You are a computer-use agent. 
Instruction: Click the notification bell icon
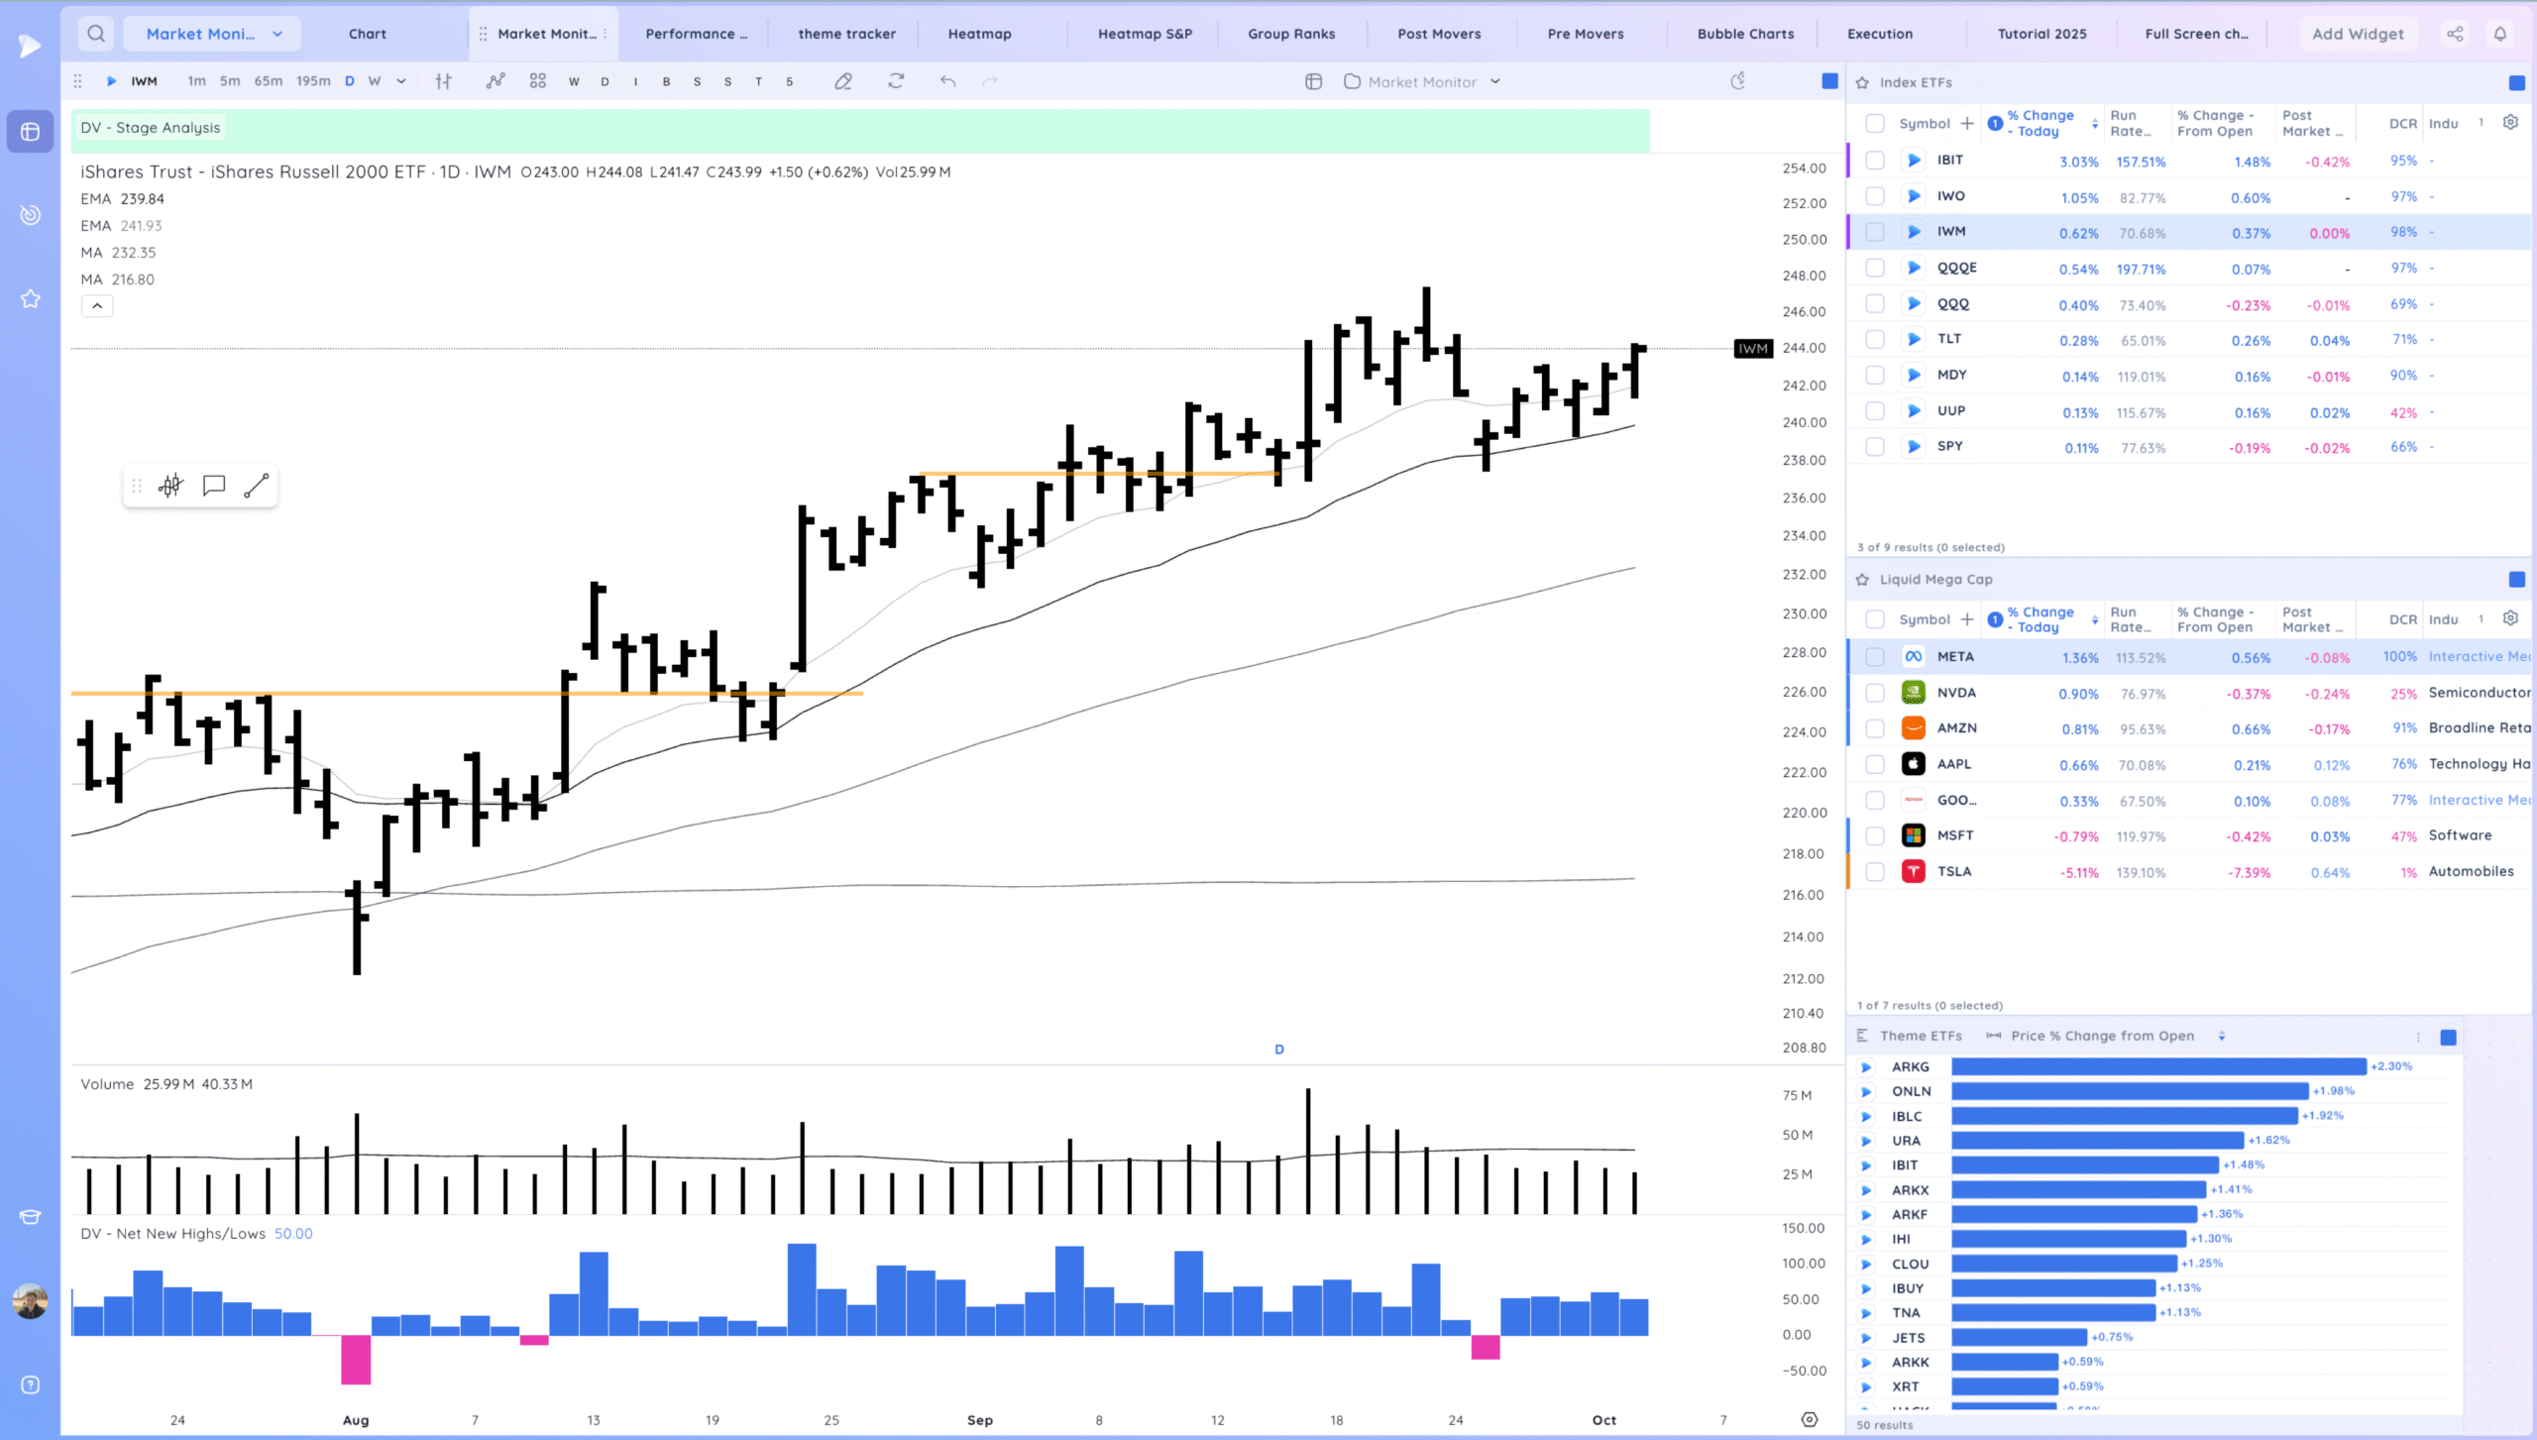point(2500,34)
